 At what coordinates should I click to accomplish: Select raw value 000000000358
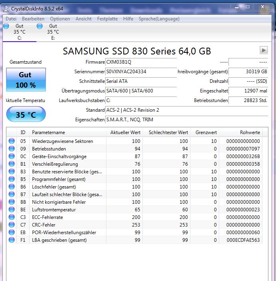243,164
